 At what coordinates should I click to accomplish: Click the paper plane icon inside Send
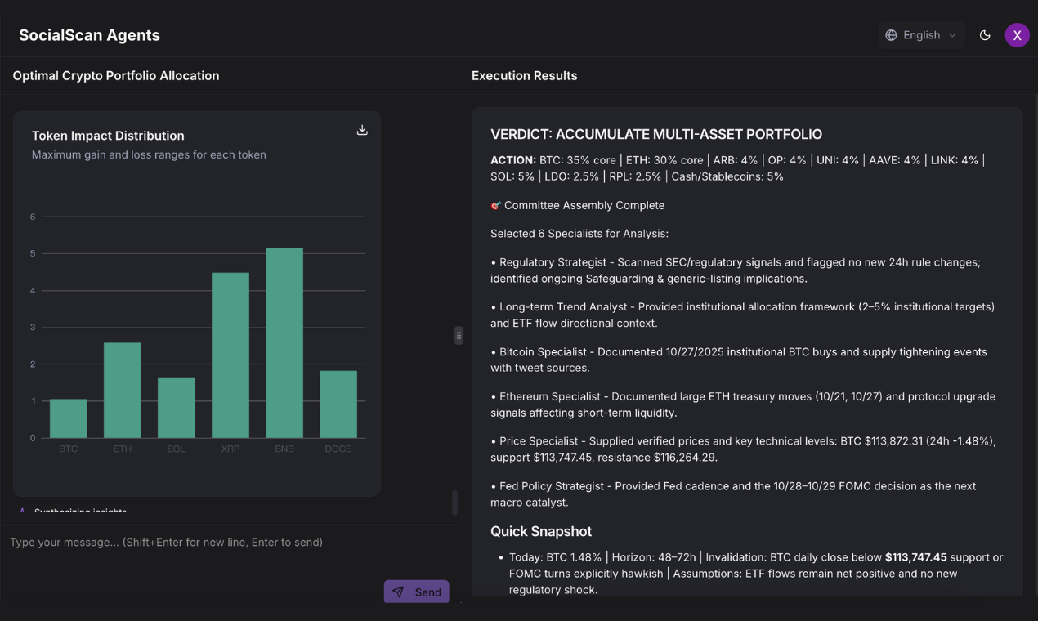tap(398, 592)
